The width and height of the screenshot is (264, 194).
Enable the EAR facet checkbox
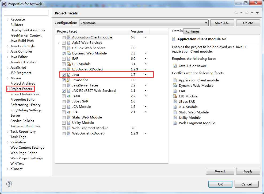pos(64,59)
